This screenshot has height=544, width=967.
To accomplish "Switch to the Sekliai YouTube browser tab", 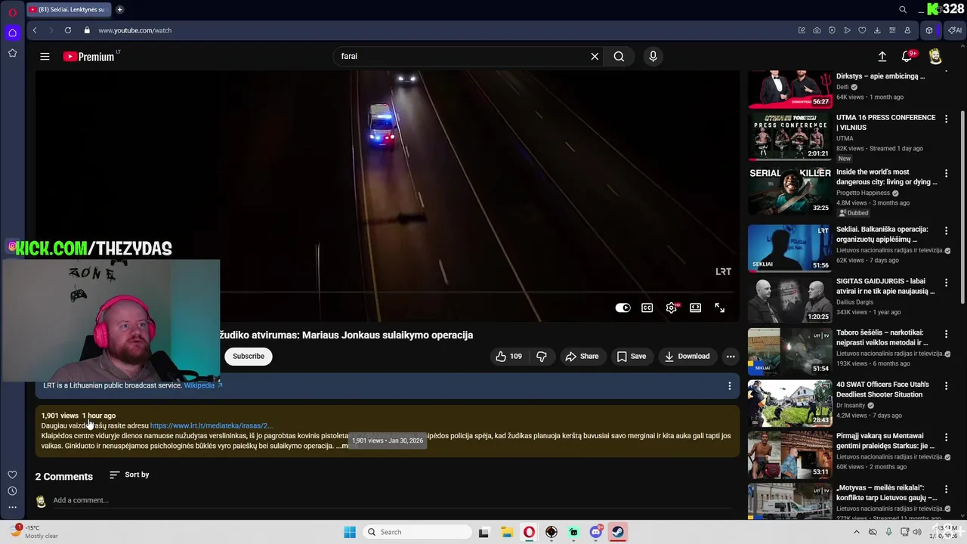I will click(68, 10).
